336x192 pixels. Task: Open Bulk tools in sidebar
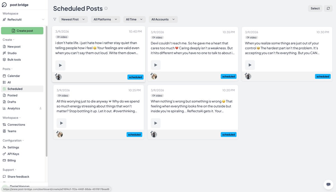click(22, 60)
